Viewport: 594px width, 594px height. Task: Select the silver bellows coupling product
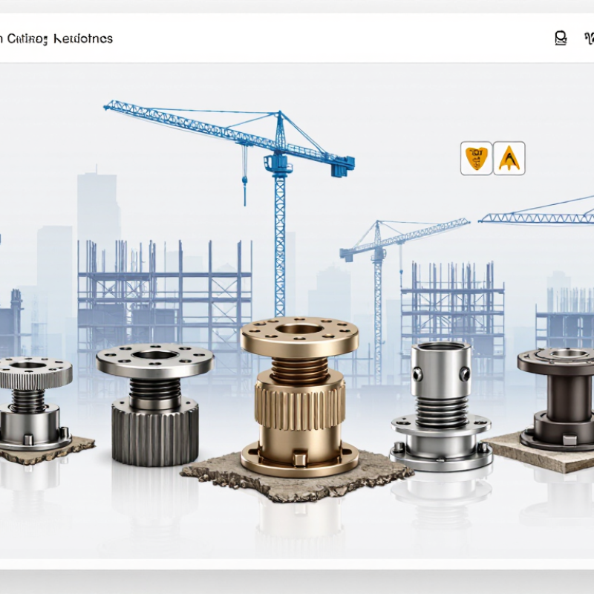click(x=441, y=405)
